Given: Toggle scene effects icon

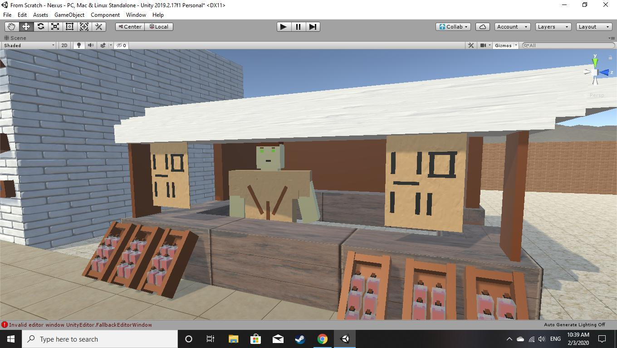Looking at the screenshot, I should [103, 45].
